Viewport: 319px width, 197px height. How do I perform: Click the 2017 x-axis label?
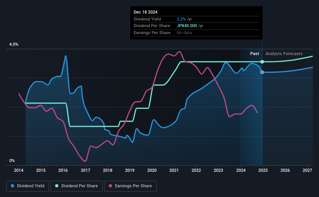[85, 170]
